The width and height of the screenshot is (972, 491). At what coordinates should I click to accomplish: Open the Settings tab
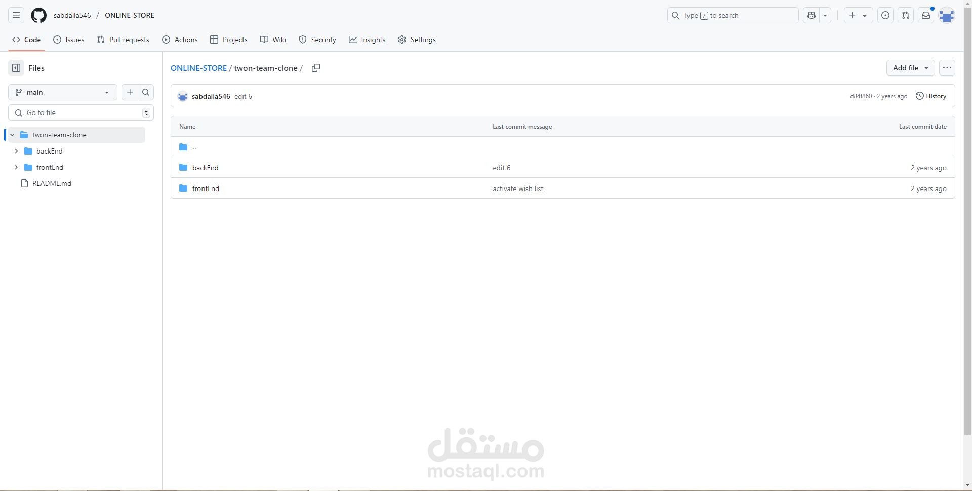[417, 40]
